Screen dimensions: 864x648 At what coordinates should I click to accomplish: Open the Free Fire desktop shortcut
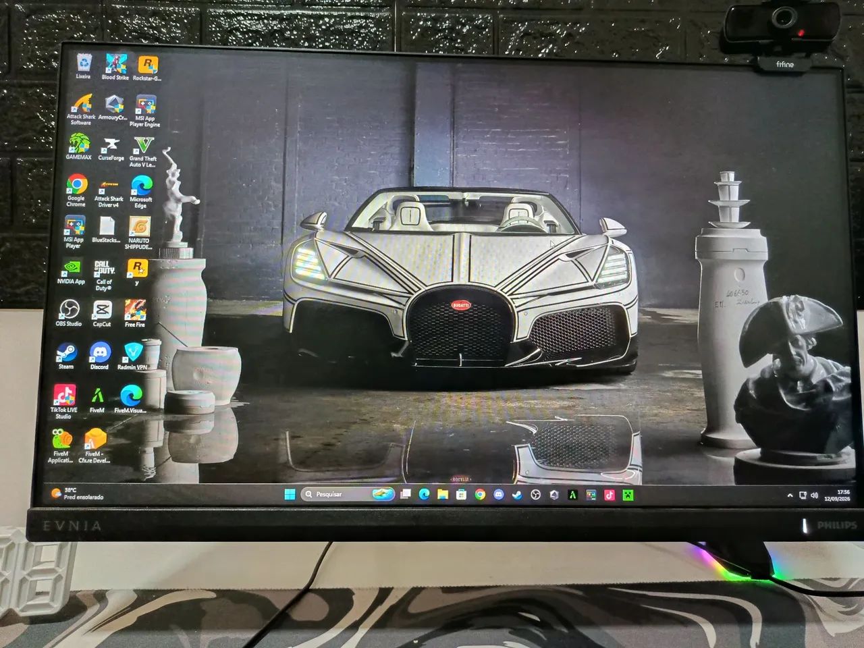[x=135, y=315]
